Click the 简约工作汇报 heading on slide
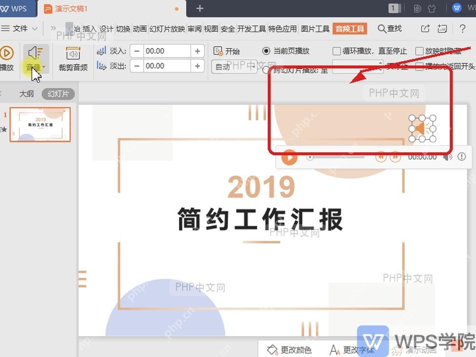The height and width of the screenshot is (357, 476). [x=260, y=219]
